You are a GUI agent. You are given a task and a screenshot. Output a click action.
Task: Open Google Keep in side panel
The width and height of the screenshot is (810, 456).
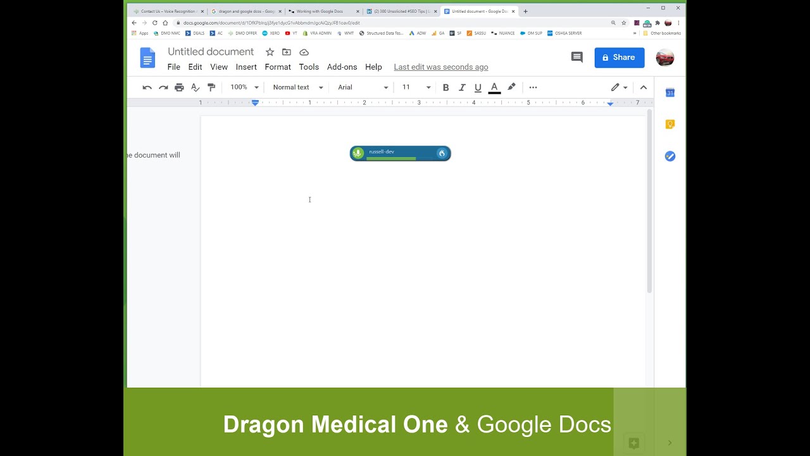[x=670, y=125]
